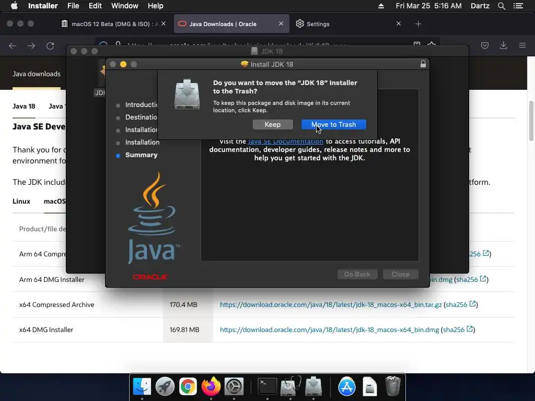Open the Java SE Documentation link
Screen dimensions: 535x401
[285, 141]
